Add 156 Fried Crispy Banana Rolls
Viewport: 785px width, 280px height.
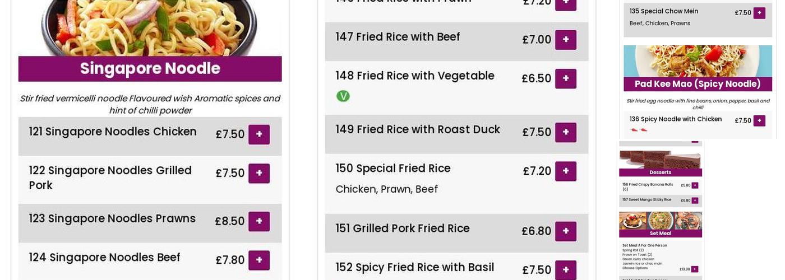(695, 185)
